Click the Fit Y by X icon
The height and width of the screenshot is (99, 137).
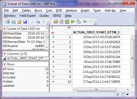click(79, 21)
